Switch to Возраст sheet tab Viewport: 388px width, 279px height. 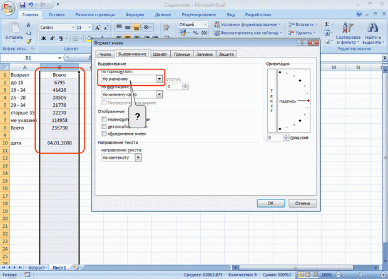37,268
